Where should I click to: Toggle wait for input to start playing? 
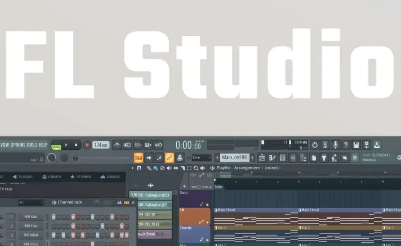pyautogui.click(x=127, y=145)
